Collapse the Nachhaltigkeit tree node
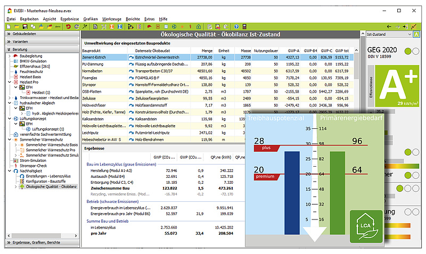Viewport: 426px width, 254px height. tap(10, 171)
